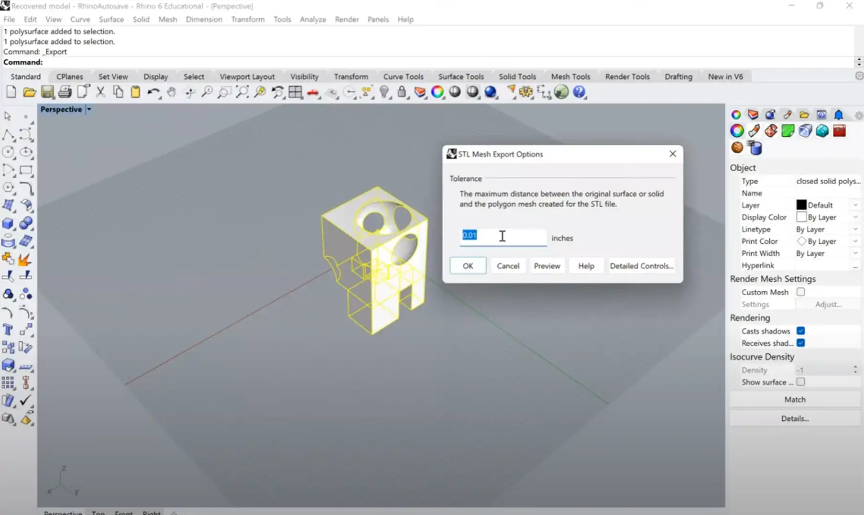
Task: Click the Options gear icon in toolbar
Action: pos(526,92)
